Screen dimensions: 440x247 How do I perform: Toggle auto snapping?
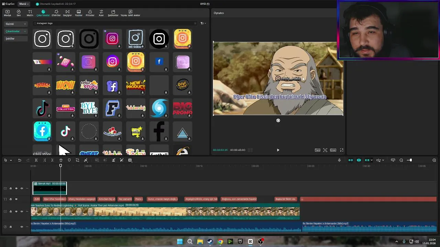pyautogui.click(x=359, y=160)
